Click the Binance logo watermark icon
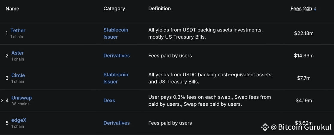This screenshot has width=334, height=135. (x=265, y=127)
